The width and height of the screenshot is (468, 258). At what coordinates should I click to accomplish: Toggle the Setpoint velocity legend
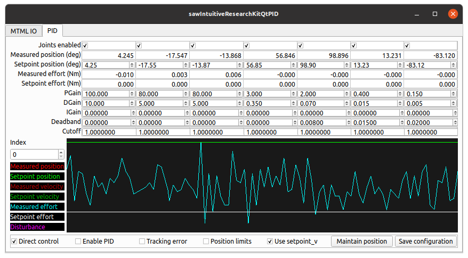click(x=37, y=197)
